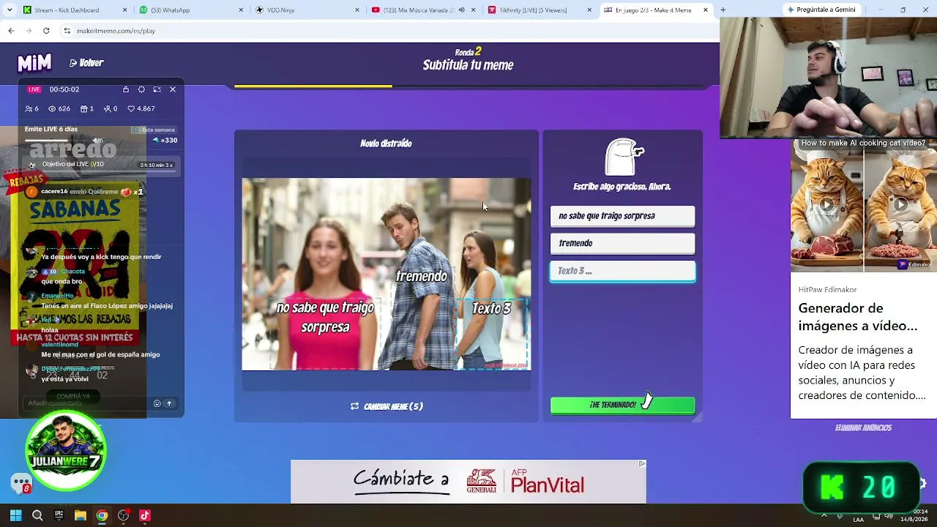Click the pop-out icon in LIVE panel
This screenshot has width=937, height=527.
(157, 89)
